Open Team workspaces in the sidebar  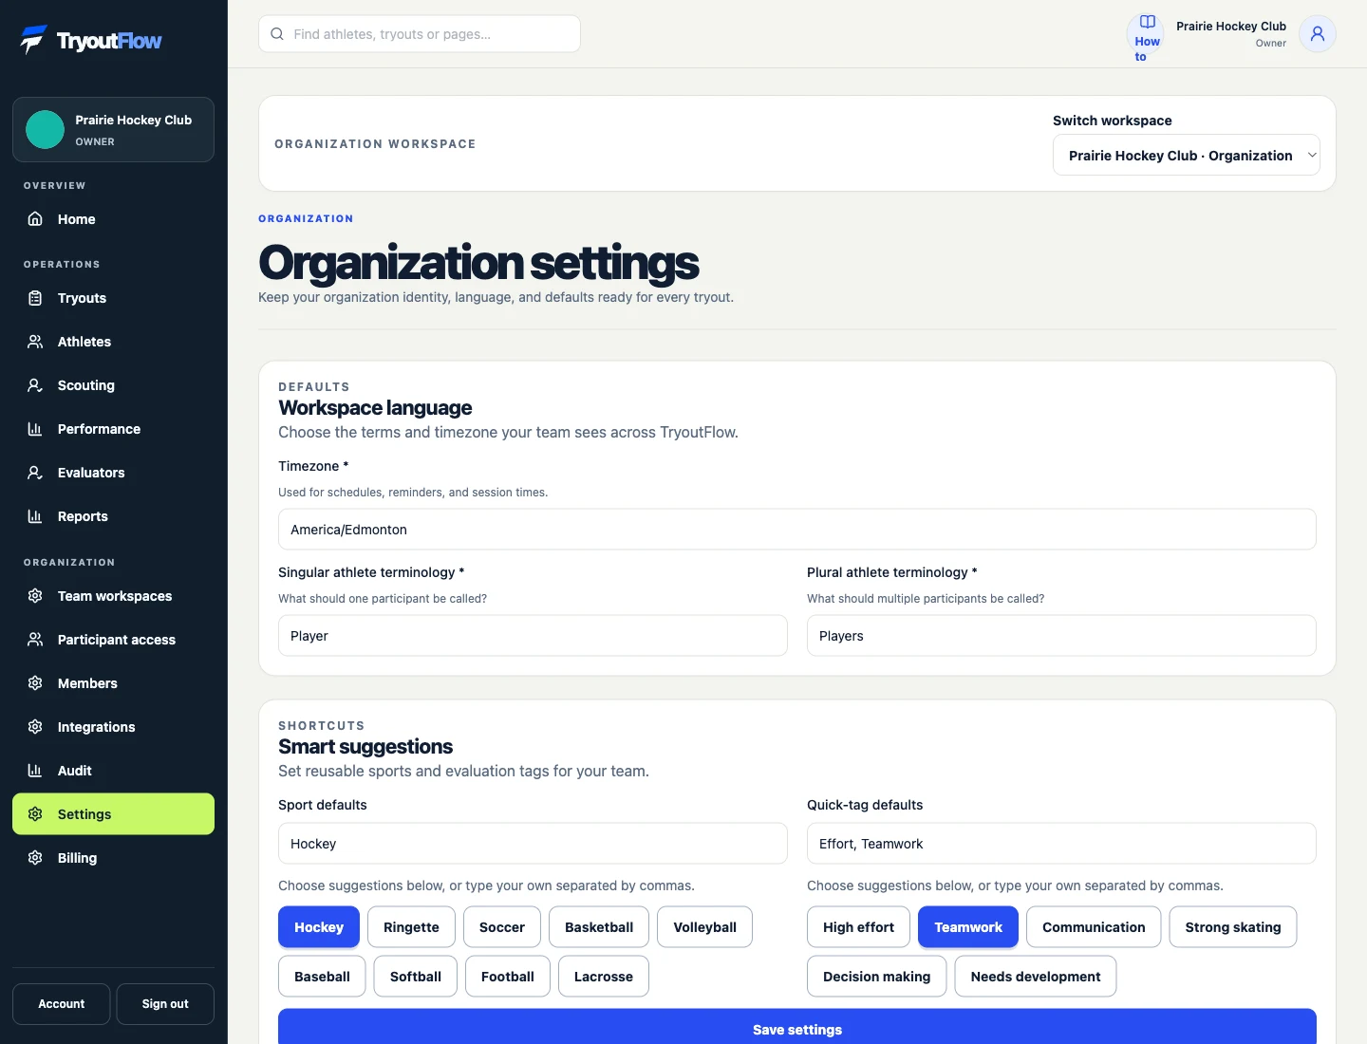tap(113, 596)
